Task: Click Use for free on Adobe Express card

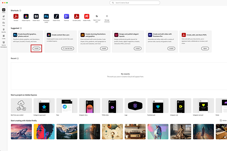Action: coord(67,48)
